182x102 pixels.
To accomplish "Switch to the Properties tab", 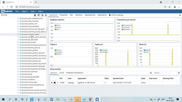I will point(64,15).
